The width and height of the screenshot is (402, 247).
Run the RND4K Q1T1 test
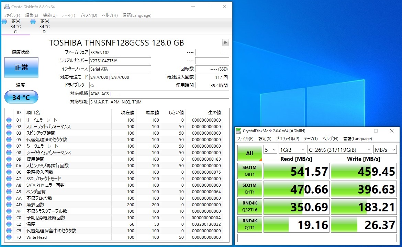point(250,224)
